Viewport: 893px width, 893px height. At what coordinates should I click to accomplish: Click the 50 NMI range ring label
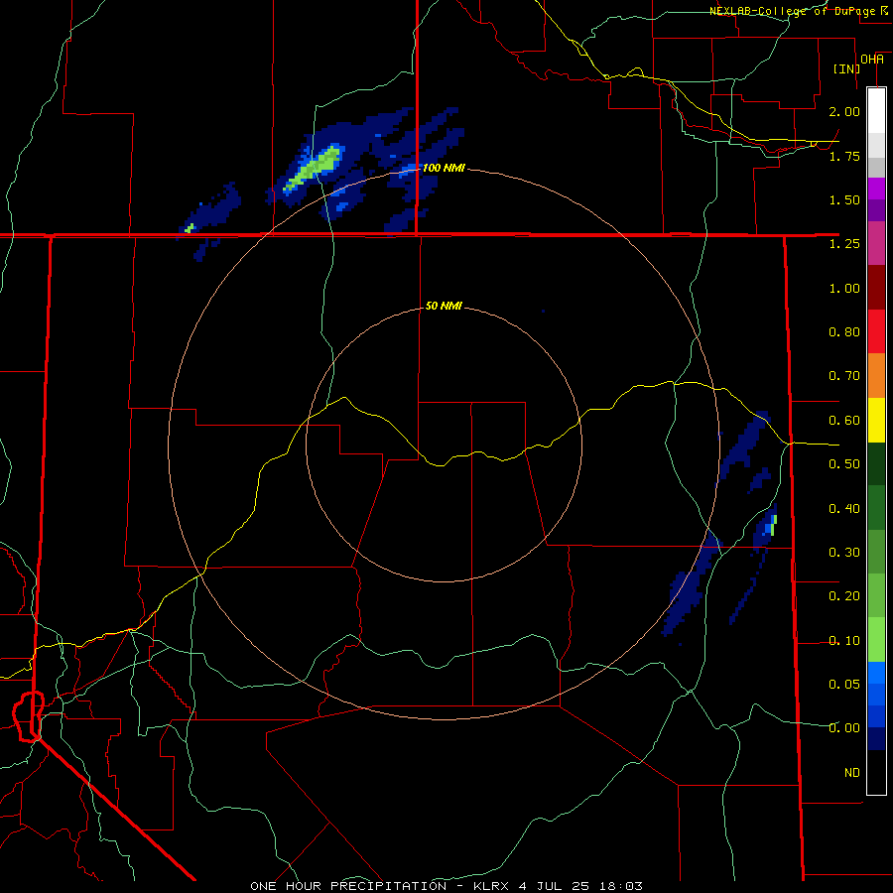pyautogui.click(x=444, y=306)
